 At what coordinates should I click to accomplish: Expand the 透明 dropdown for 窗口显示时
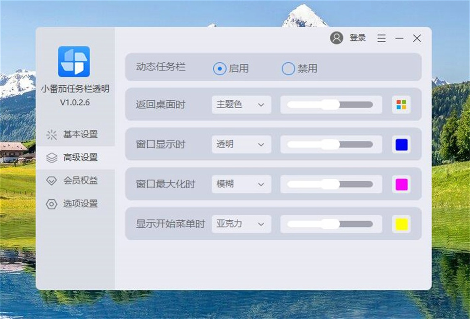pos(241,144)
